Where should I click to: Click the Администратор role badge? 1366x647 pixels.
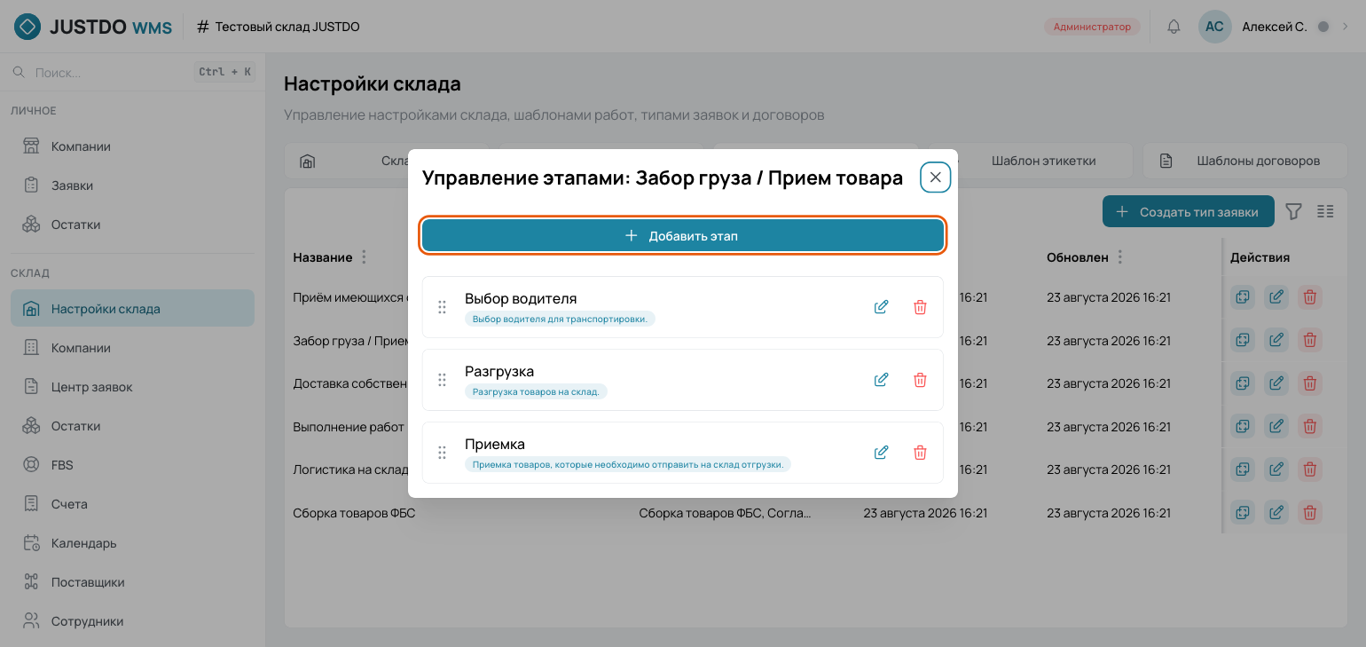pos(1092,27)
